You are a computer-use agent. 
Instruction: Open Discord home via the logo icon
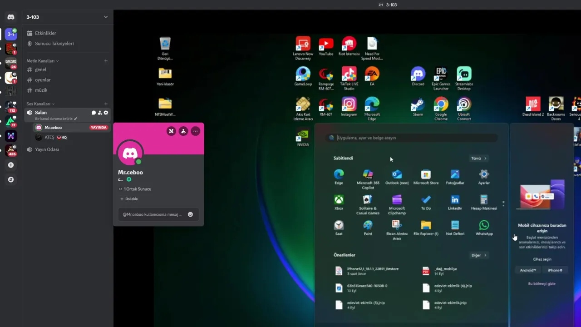(x=11, y=17)
